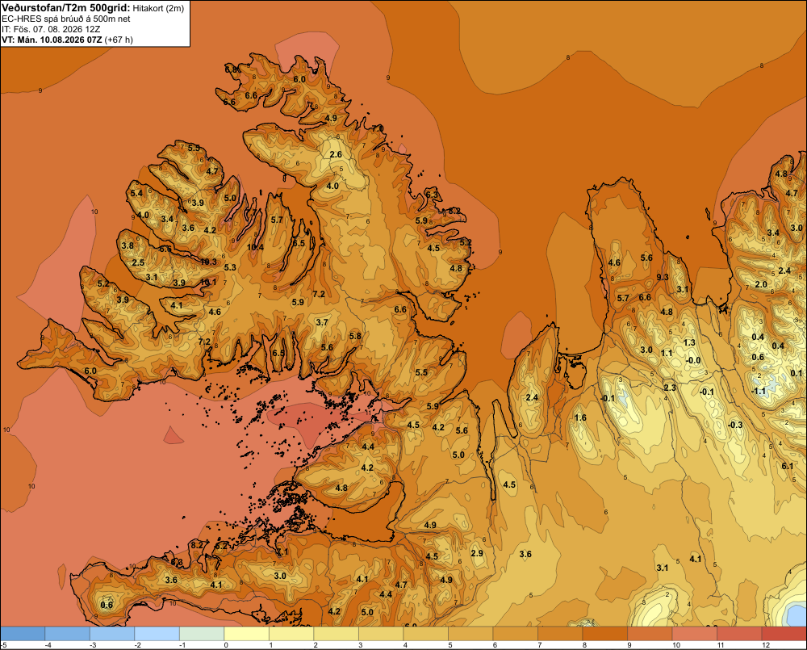
Task: Click the '2.6' temperature value on the map
Action: tap(336, 154)
